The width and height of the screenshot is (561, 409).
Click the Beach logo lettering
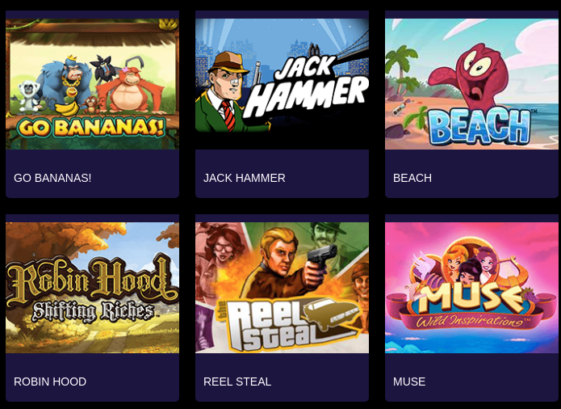(x=479, y=126)
